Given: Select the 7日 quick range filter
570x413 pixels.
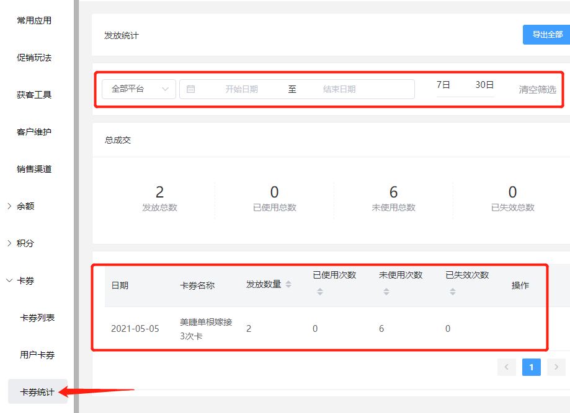Looking at the screenshot, I should [x=443, y=85].
